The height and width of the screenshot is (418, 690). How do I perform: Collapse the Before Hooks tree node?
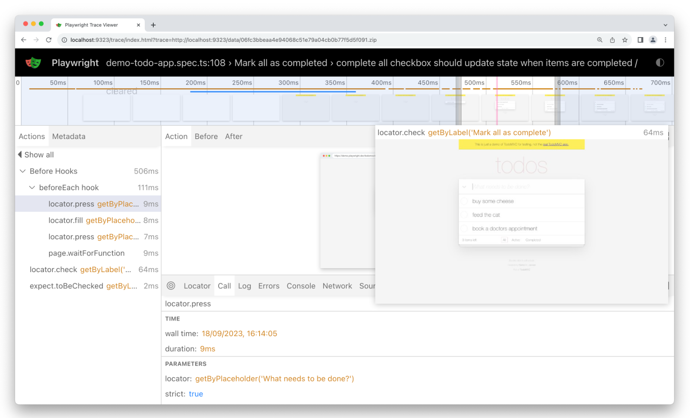(23, 171)
